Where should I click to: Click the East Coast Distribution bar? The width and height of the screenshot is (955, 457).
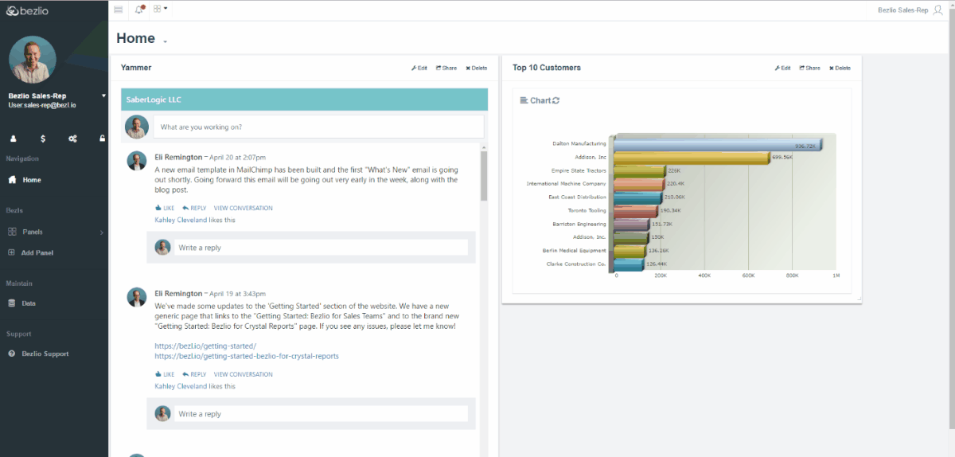tap(637, 197)
